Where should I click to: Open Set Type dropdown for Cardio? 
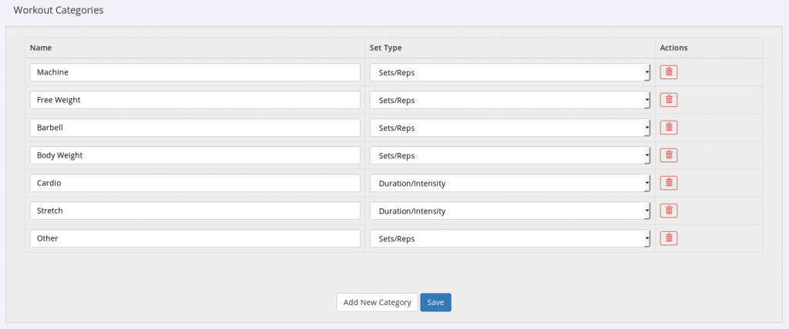(x=510, y=183)
